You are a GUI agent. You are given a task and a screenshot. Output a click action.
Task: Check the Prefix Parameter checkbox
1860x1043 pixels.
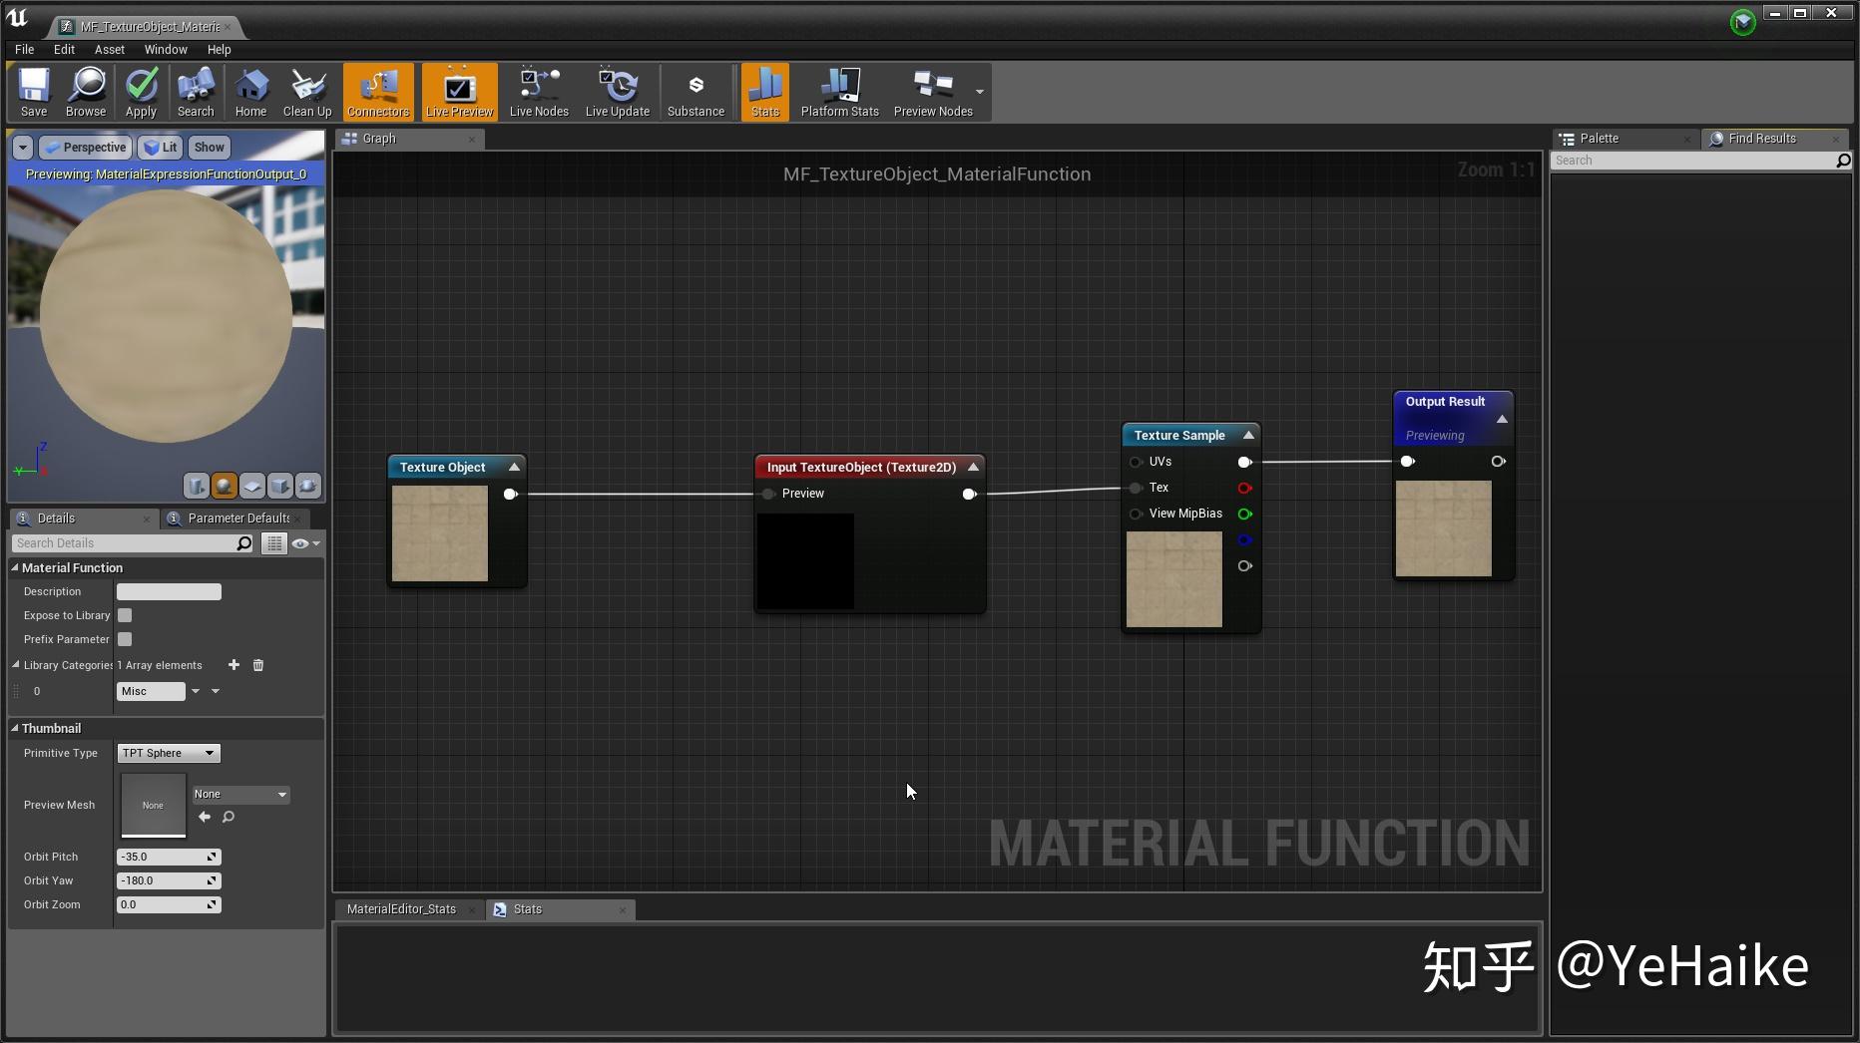click(x=124, y=639)
